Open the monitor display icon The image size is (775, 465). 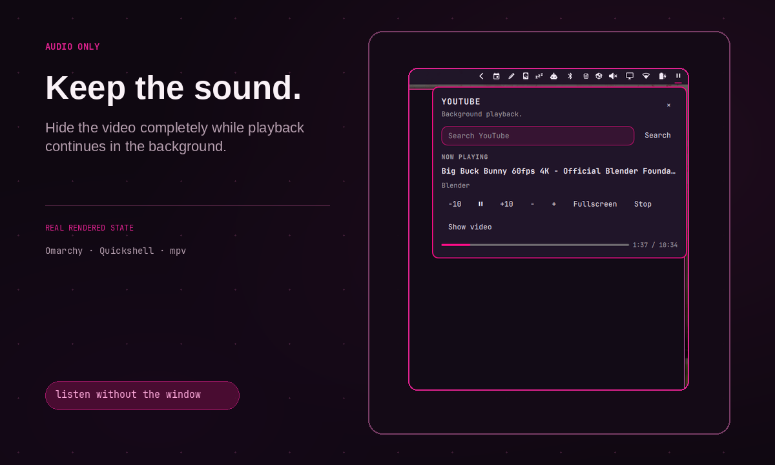coord(630,76)
